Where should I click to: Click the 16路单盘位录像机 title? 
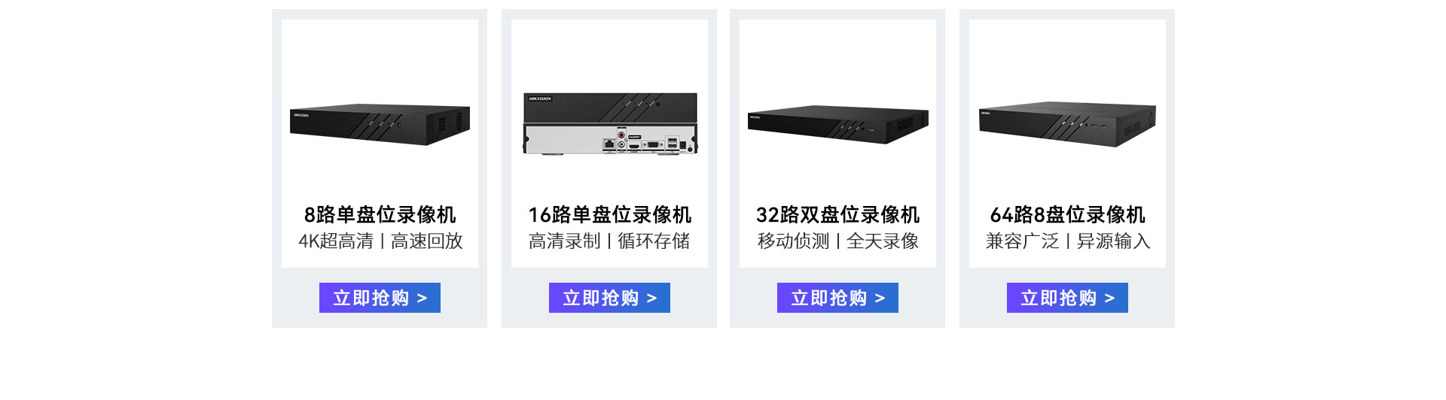(x=610, y=215)
